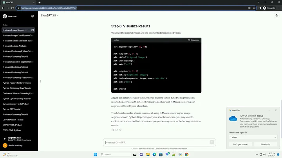Open K-Means Feature Selection chat

point(18,41)
